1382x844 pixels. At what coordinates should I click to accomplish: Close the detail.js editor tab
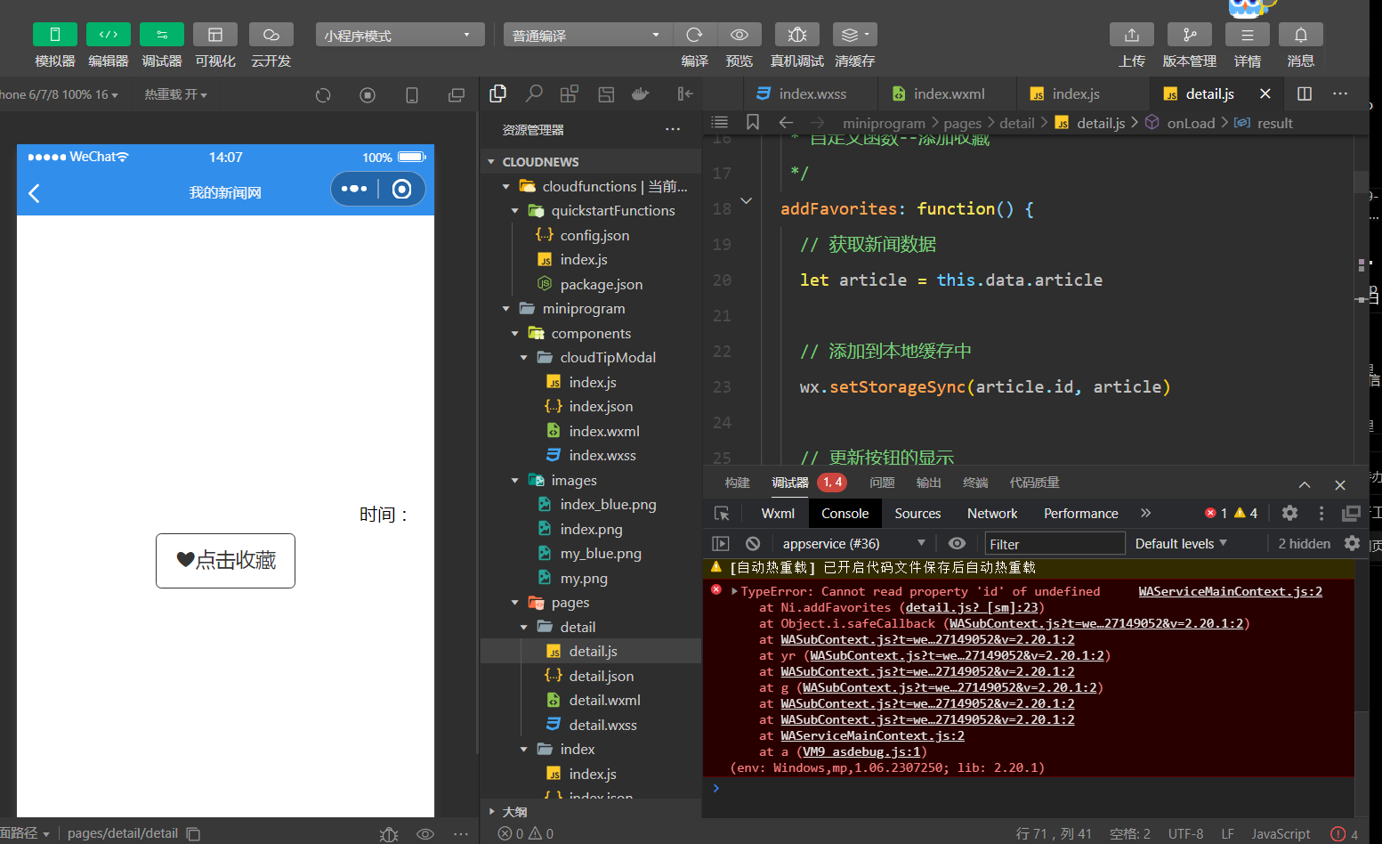point(1265,93)
